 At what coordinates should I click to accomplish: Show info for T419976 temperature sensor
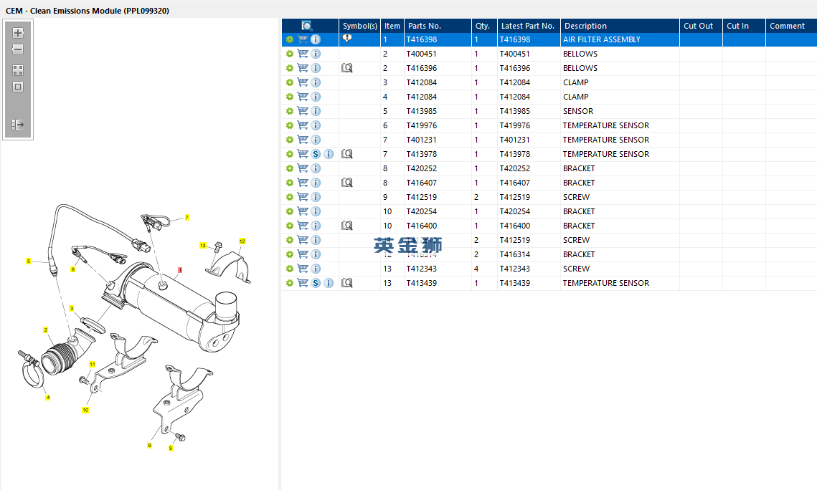tap(316, 125)
